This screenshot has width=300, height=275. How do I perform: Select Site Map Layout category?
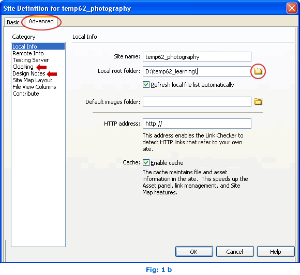[x=33, y=80]
